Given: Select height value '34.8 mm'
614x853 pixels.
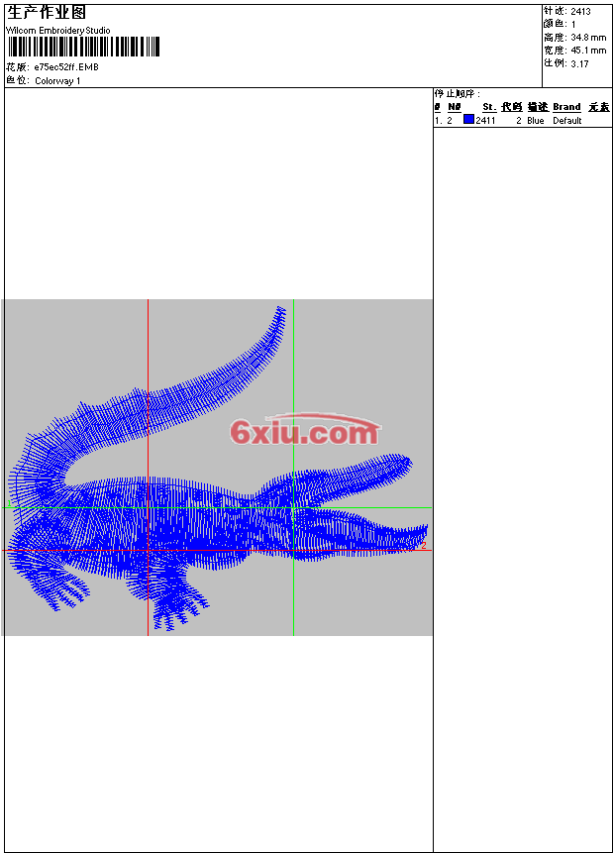Looking at the screenshot, I should coord(588,38).
